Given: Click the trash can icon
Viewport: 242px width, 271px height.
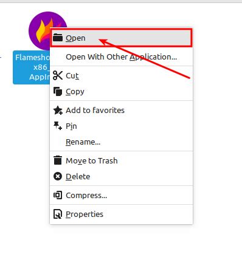Looking at the screenshot, I should click(x=58, y=160).
